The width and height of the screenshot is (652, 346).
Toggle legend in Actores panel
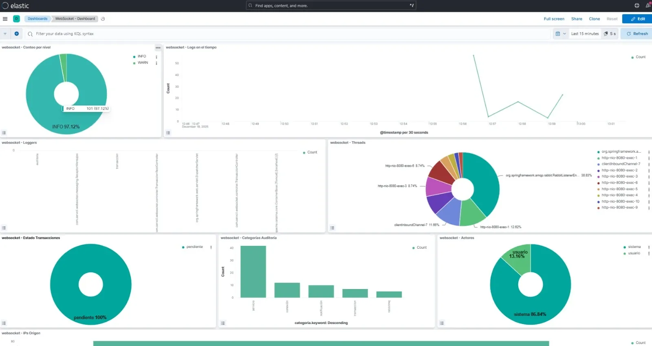[442, 323]
